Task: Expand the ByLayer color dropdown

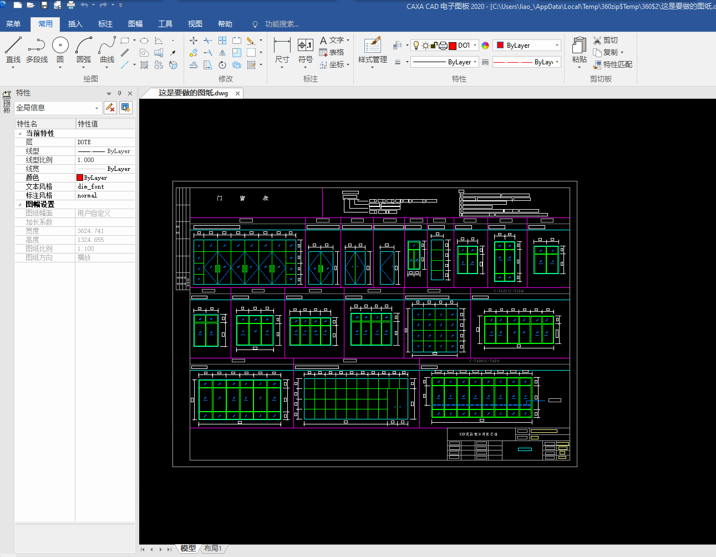Action: pos(557,45)
